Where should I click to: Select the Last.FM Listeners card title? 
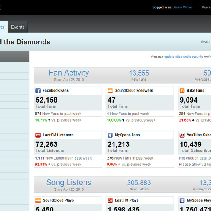point(58,135)
